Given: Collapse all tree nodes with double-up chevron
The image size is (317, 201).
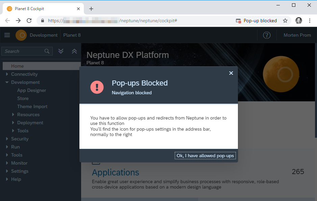Looking at the screenshot, I should [x=74, y=51].
